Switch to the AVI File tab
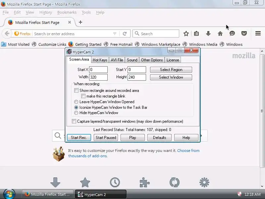Viewport: 265px width, 199px height. (117, 60)
